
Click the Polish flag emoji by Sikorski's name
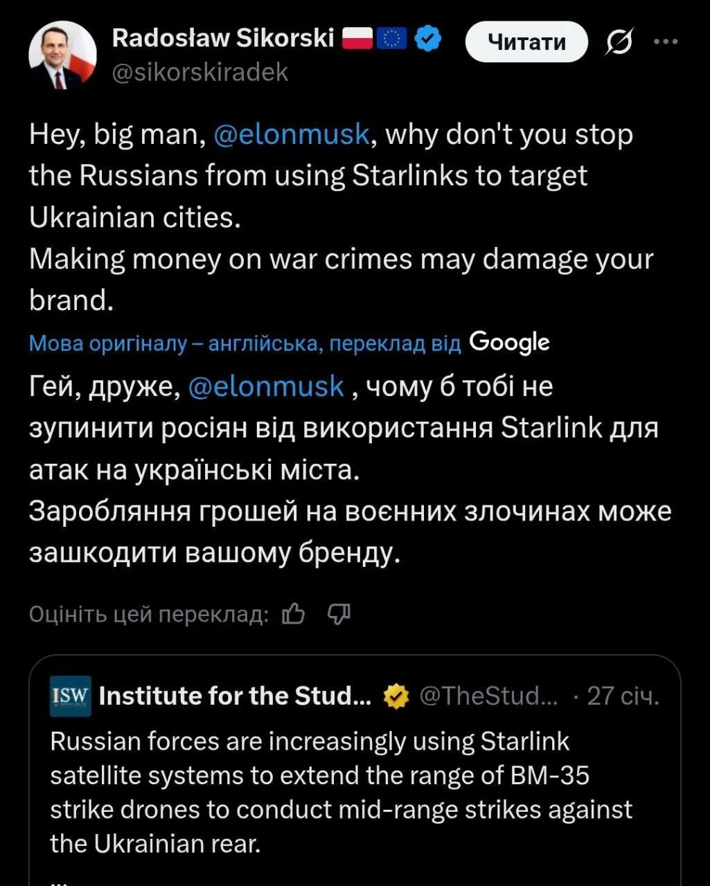(358, 39)
